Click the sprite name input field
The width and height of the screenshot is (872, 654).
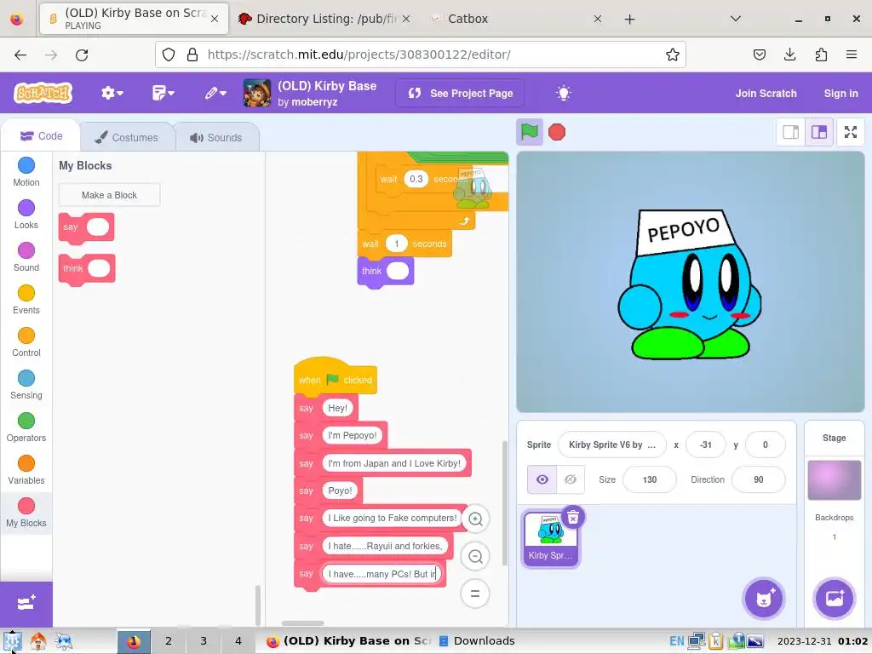point(611,445)
